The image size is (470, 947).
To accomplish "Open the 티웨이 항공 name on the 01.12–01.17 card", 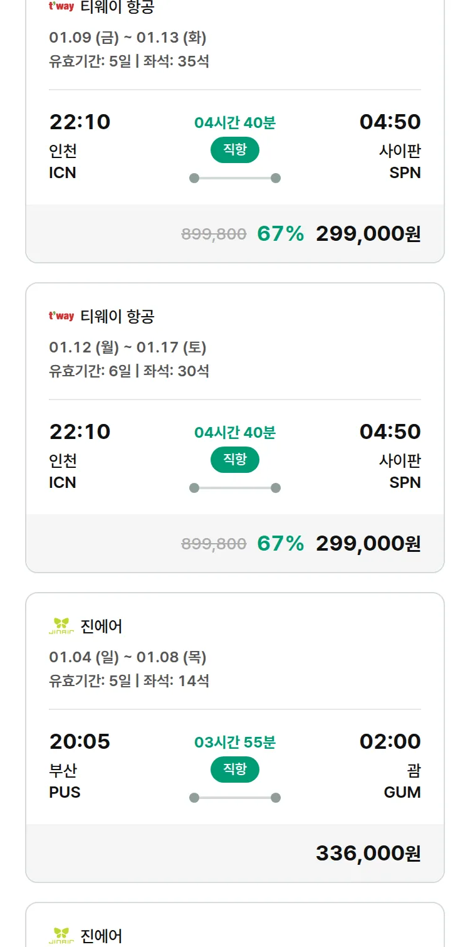I will point(117,316).
